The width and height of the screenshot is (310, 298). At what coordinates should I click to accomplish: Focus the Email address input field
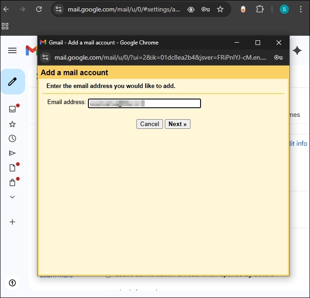click(x=144, y=104)
